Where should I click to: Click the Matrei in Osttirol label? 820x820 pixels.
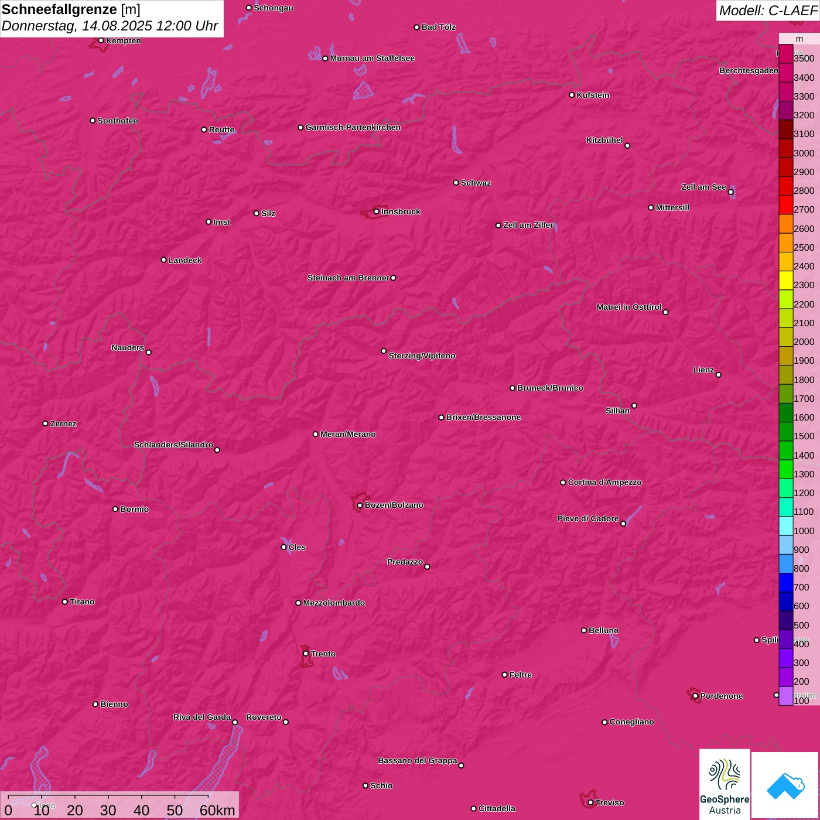629,307
